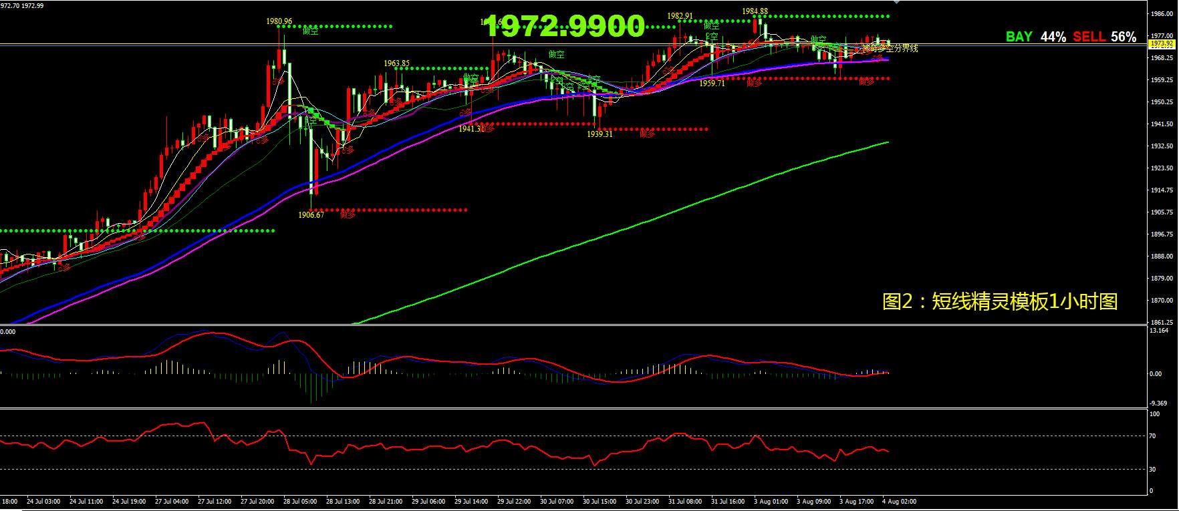Click 24 Jul 19:00 on the time axis
This screenshot has width=1179, height=511.
129,501
